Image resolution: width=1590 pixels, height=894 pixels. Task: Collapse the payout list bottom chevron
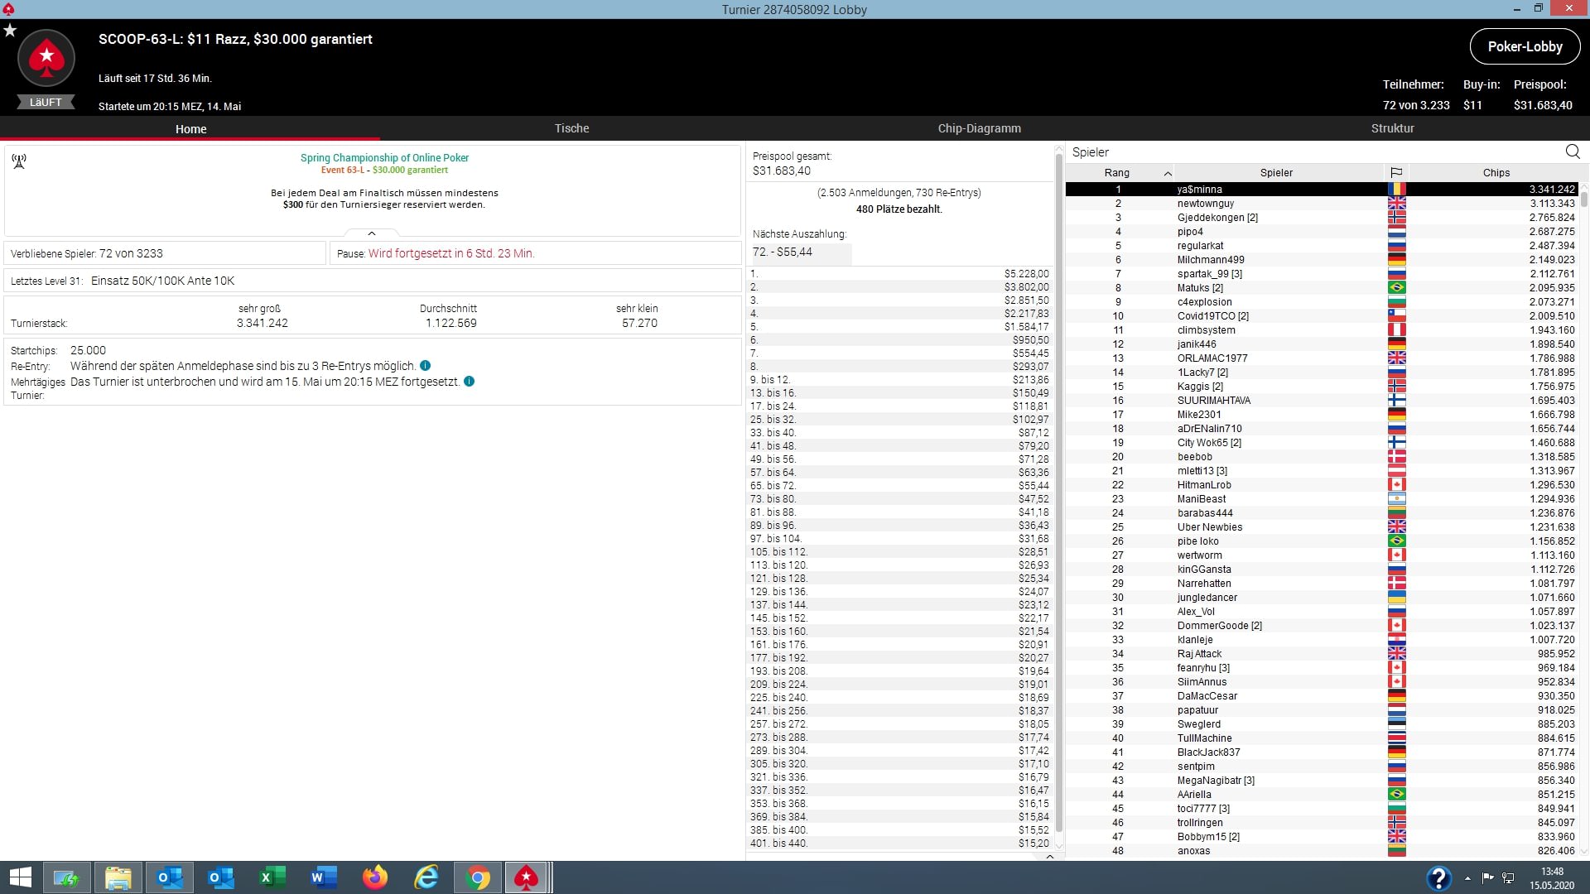(x=1049, y=857)
